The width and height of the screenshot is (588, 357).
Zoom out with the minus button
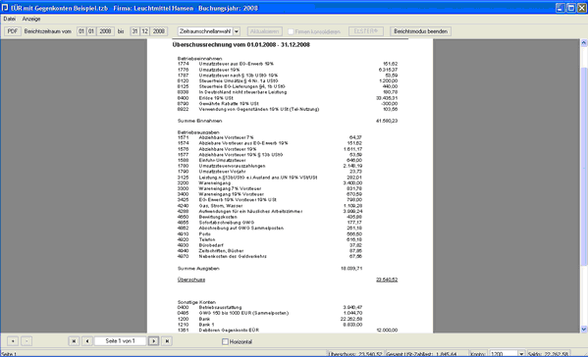(x=27, y=341)
